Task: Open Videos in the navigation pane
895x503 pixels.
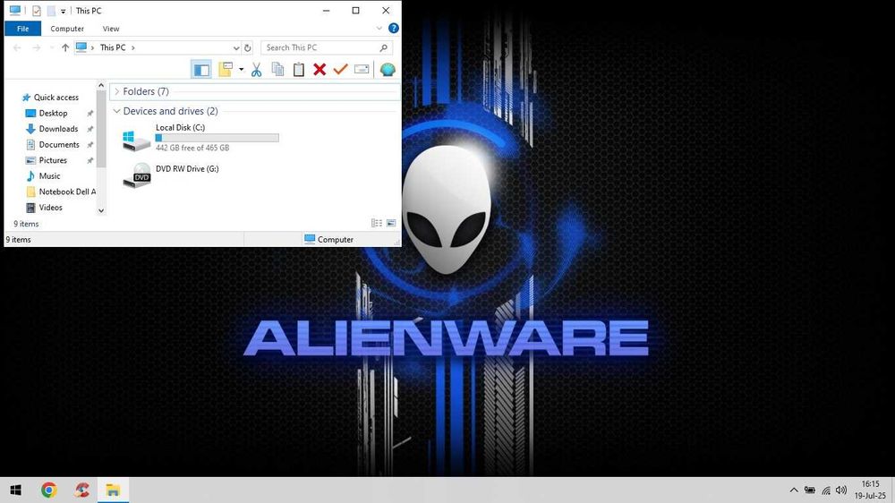Action: click(x=50, y=208)
